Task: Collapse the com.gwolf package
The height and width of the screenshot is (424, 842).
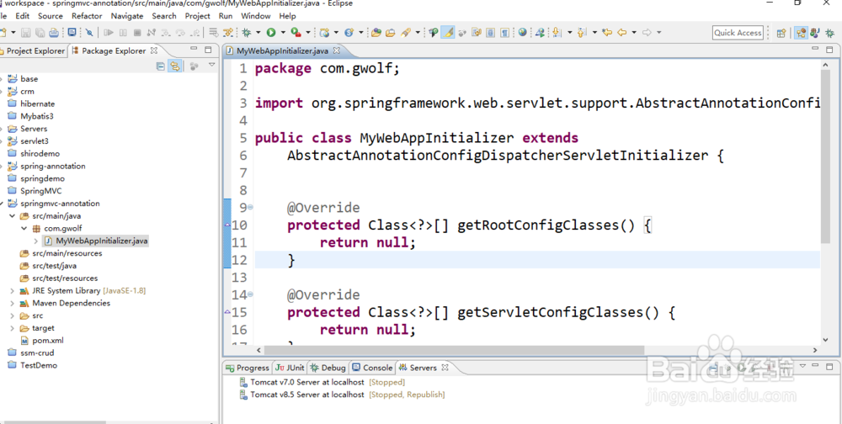Action: point(24,228)
